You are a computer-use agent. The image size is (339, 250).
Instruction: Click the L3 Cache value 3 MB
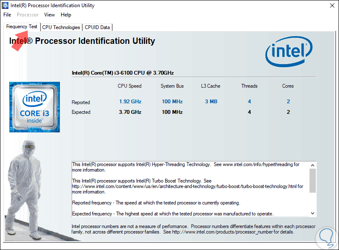tap(211, 102)
